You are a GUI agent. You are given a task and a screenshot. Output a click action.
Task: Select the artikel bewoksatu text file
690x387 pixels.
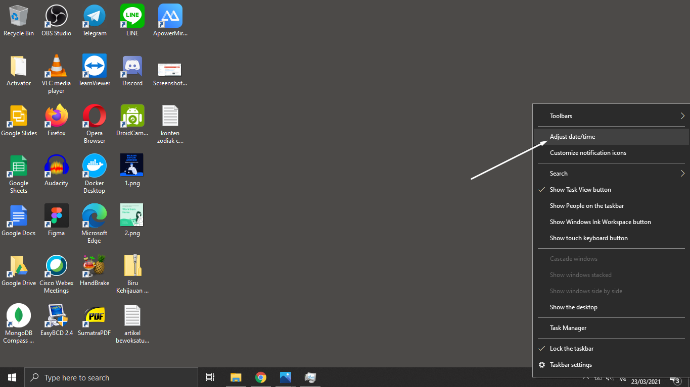pos(132,316)
